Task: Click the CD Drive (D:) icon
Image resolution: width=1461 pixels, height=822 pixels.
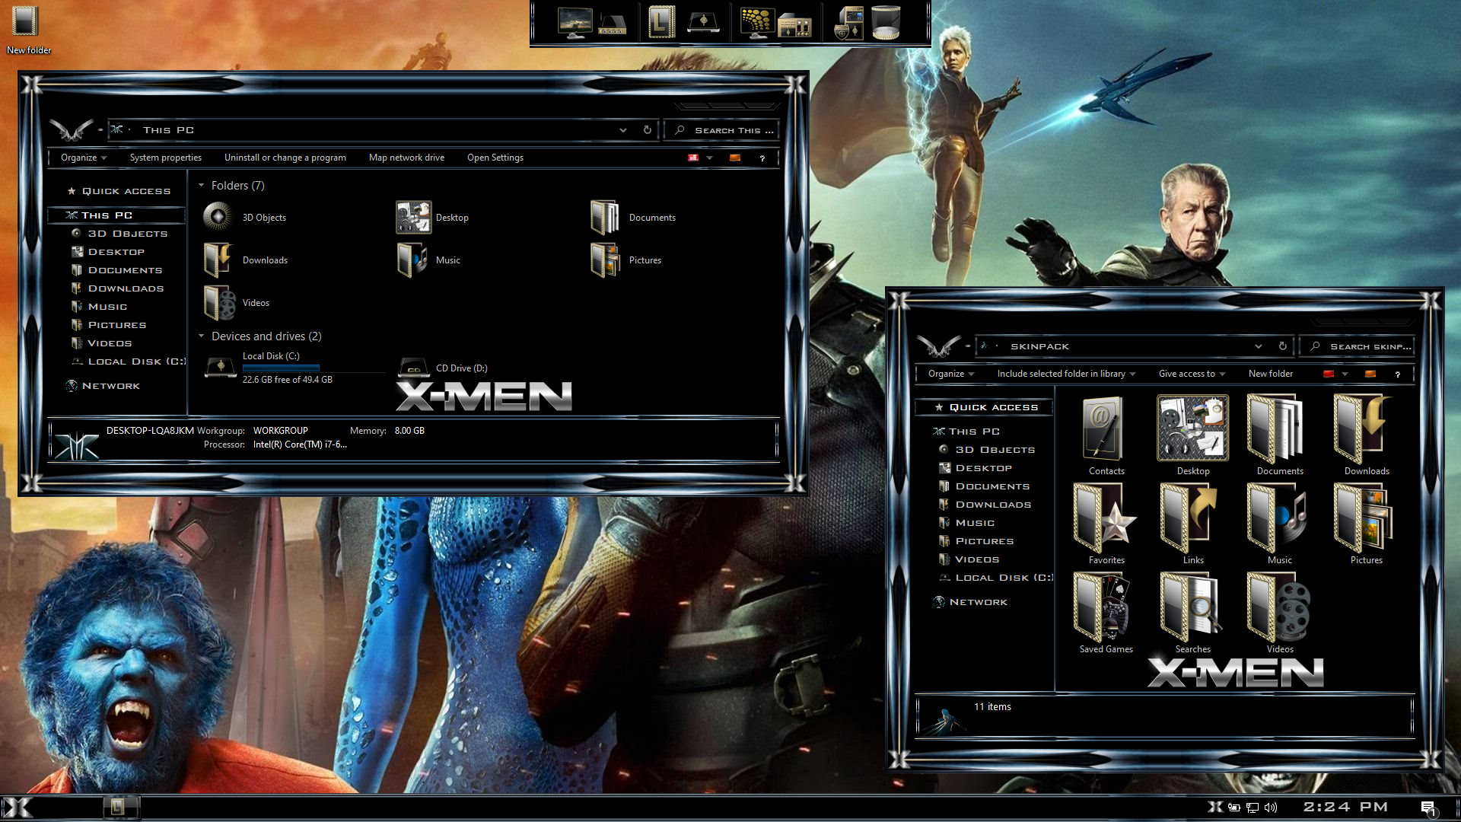Action: (414, 368)
